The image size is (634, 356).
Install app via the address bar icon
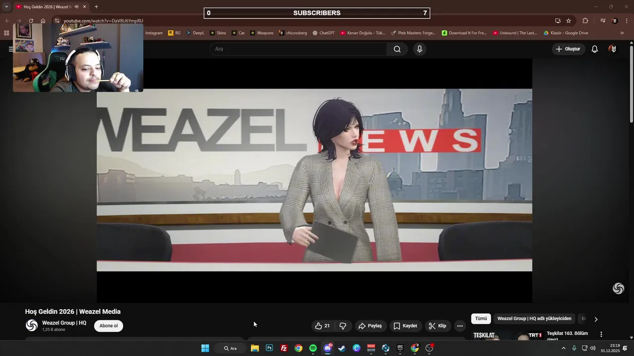point(558,21)
